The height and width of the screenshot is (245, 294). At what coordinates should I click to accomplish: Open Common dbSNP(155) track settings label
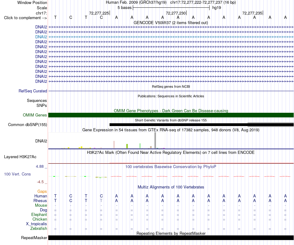coord(28,125)
